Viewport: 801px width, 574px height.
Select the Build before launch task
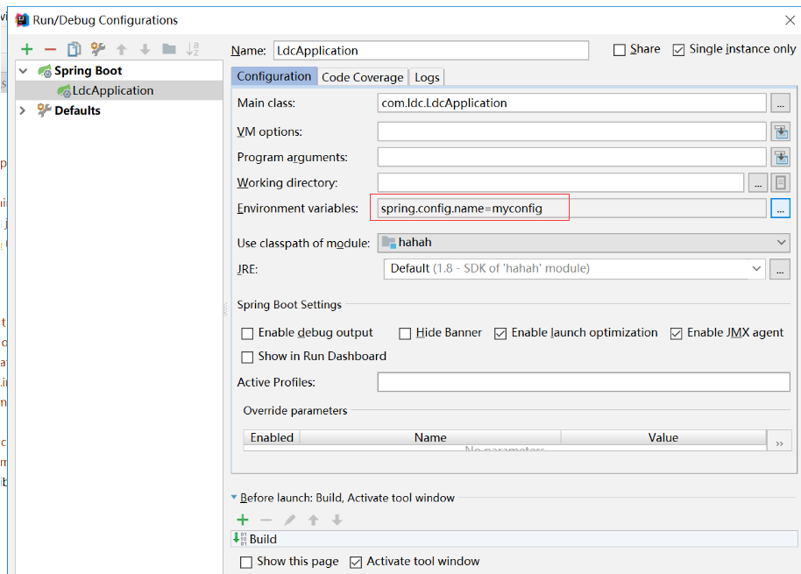(x=514, y=539)
